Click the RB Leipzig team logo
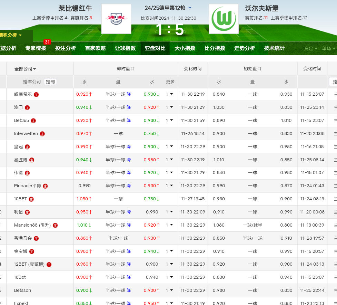337x305 pixels. click(116, 19)
